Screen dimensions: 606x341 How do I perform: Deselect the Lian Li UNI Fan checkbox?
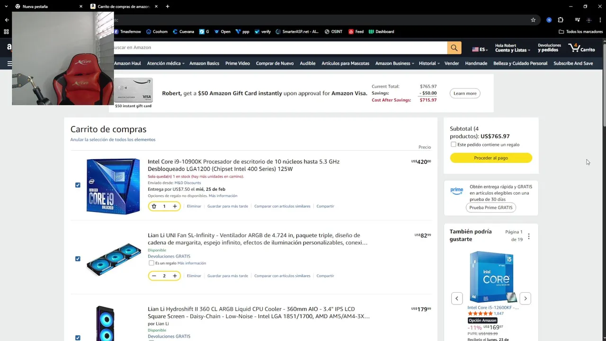pyautogui.click(x=78, y=259)
